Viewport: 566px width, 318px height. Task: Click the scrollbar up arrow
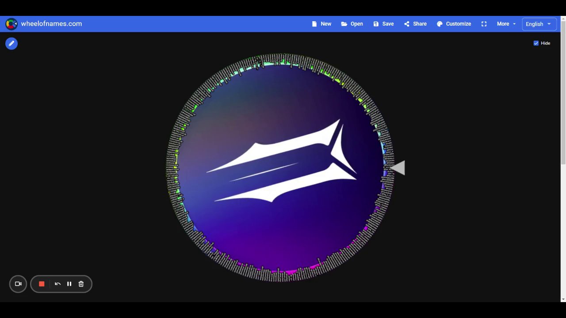[563, 18]
